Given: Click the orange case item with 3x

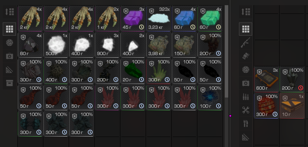Looking at the screenshot, I should pos(266,80).
